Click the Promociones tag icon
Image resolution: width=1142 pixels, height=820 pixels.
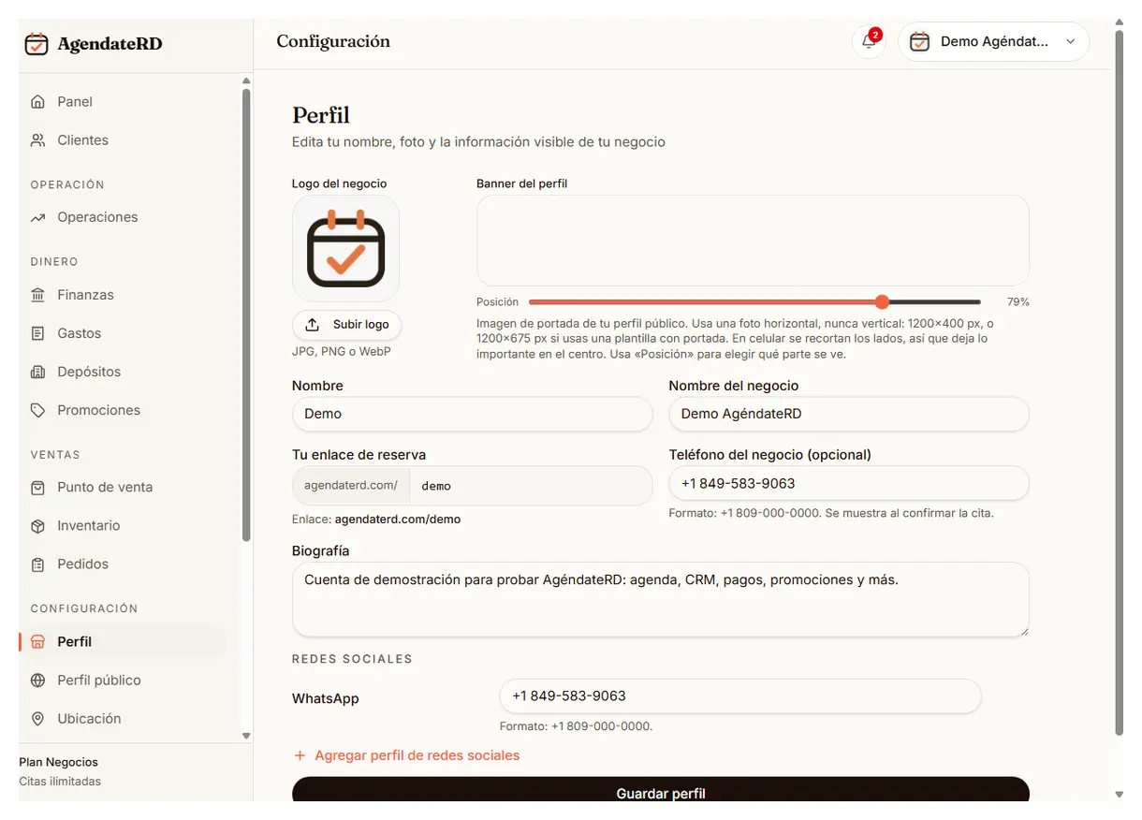coord(37,410)
